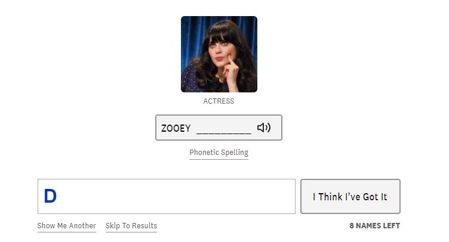Click the word ZOOEY in the hint
Viewport: 449px width, 242px height.
[x=176, y=128]
